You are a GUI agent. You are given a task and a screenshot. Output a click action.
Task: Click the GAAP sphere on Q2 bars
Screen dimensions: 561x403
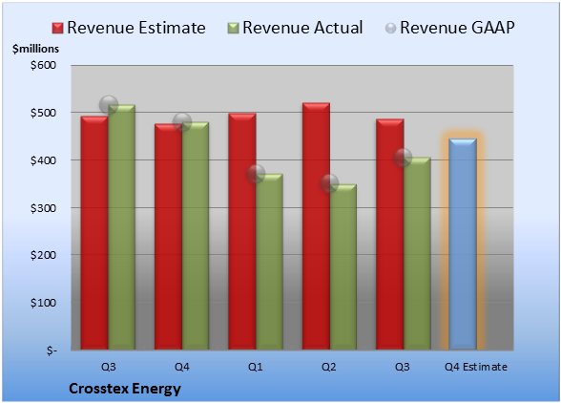[x=329, y=183]
